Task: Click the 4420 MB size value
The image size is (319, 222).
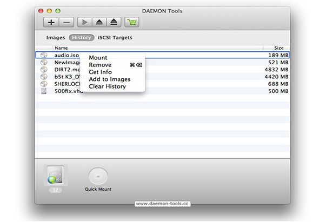Action: tap(276, 77)
